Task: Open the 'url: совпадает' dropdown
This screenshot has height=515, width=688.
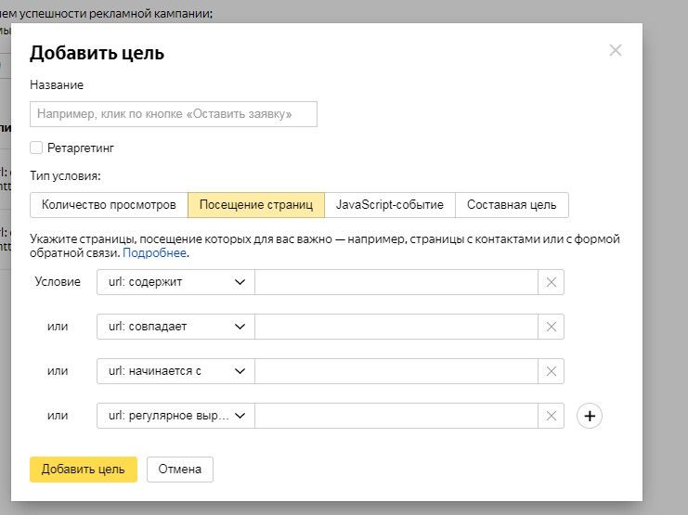Action: [175, 327]
